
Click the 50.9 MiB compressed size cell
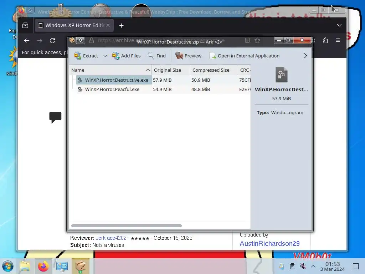(x=201, y=80)
